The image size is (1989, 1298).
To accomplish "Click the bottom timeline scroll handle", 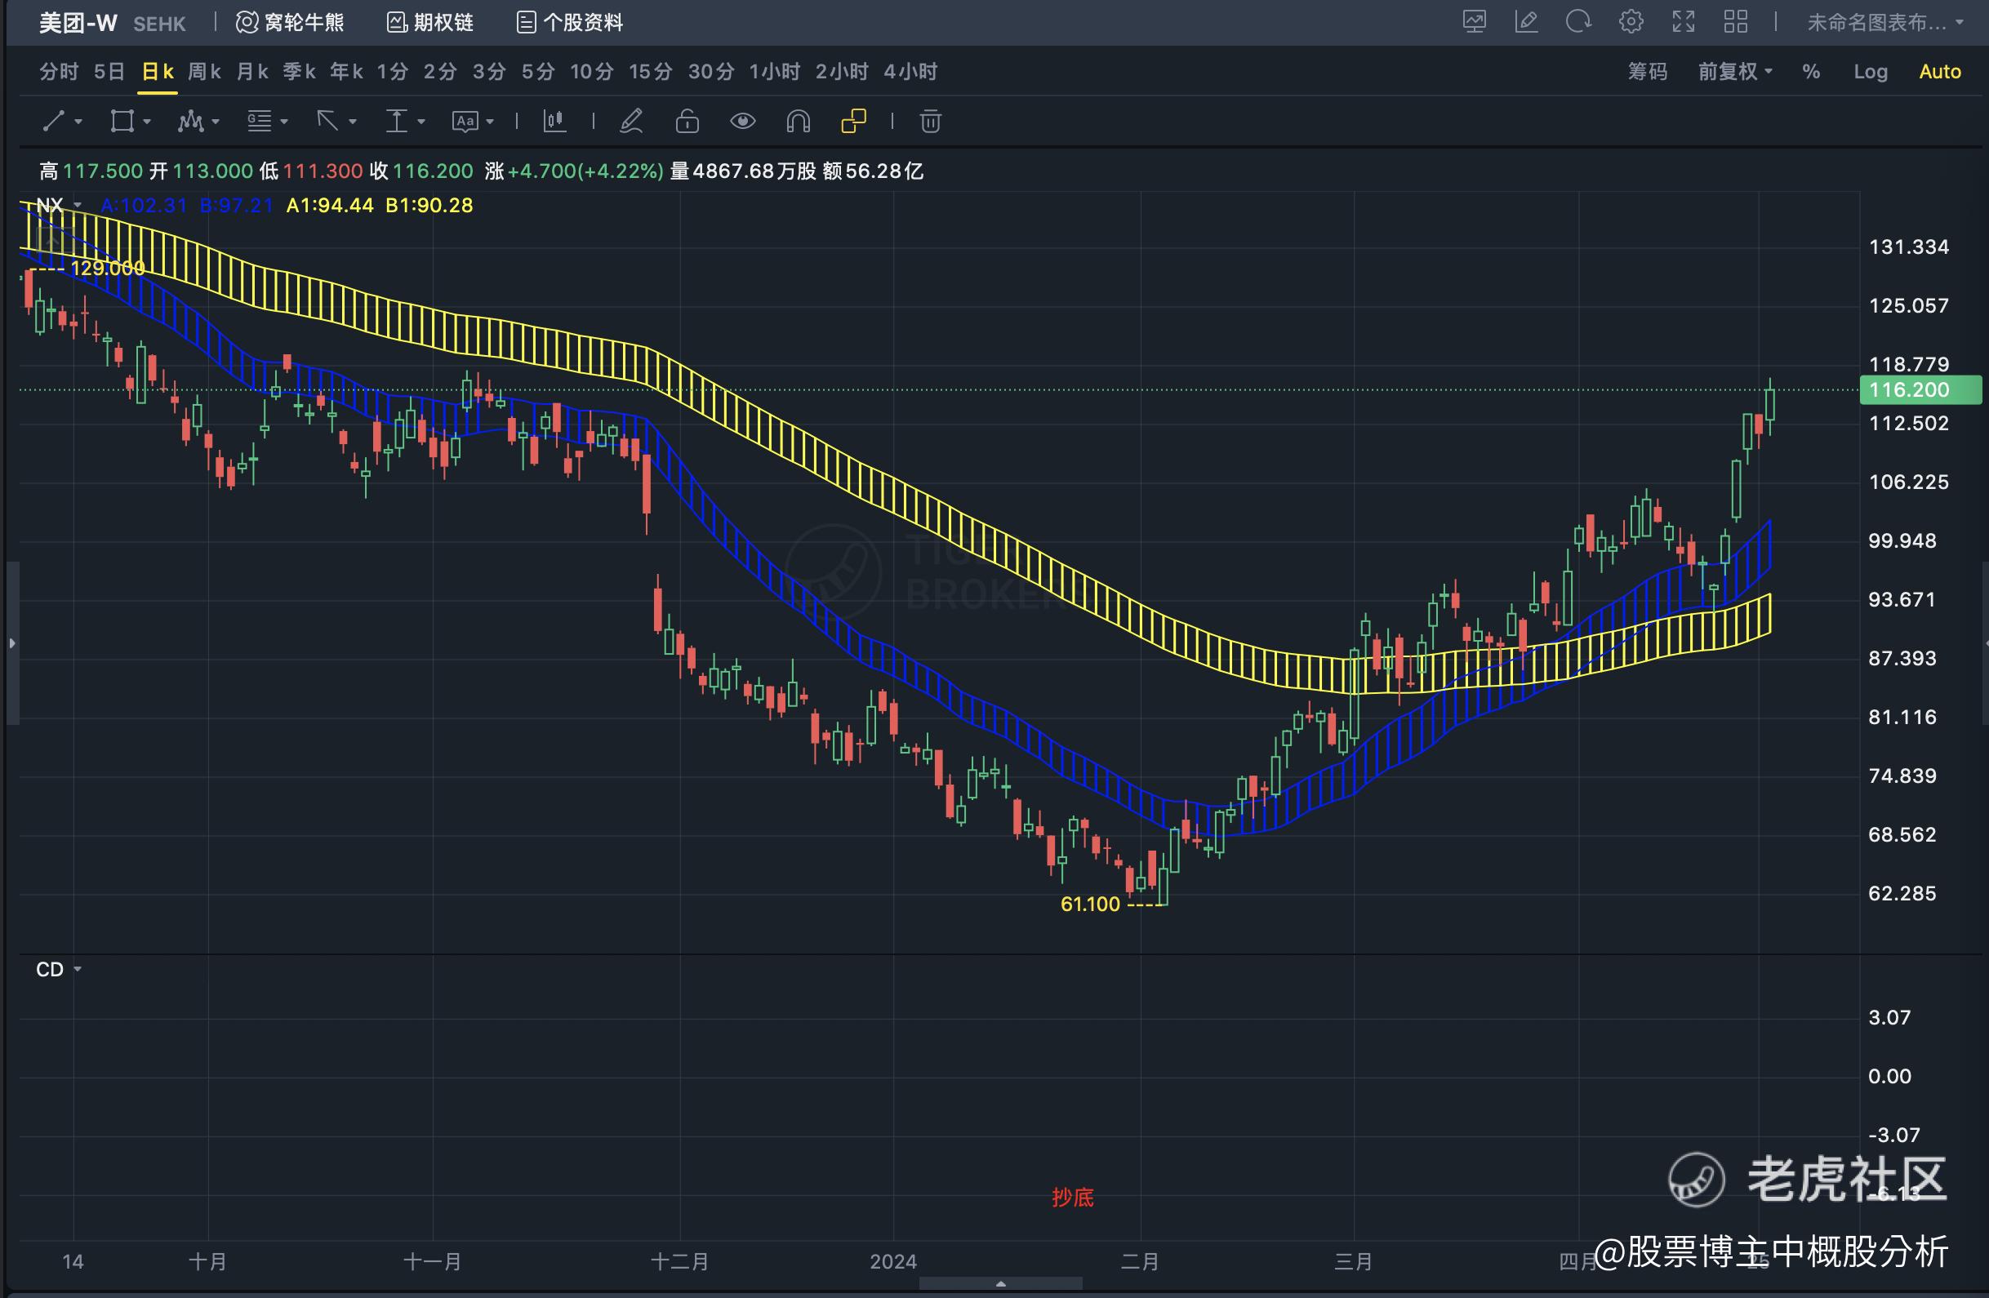I will [x=1000, y=1283].
